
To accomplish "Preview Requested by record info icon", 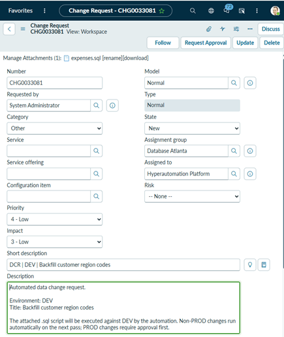I will [112, 105].
